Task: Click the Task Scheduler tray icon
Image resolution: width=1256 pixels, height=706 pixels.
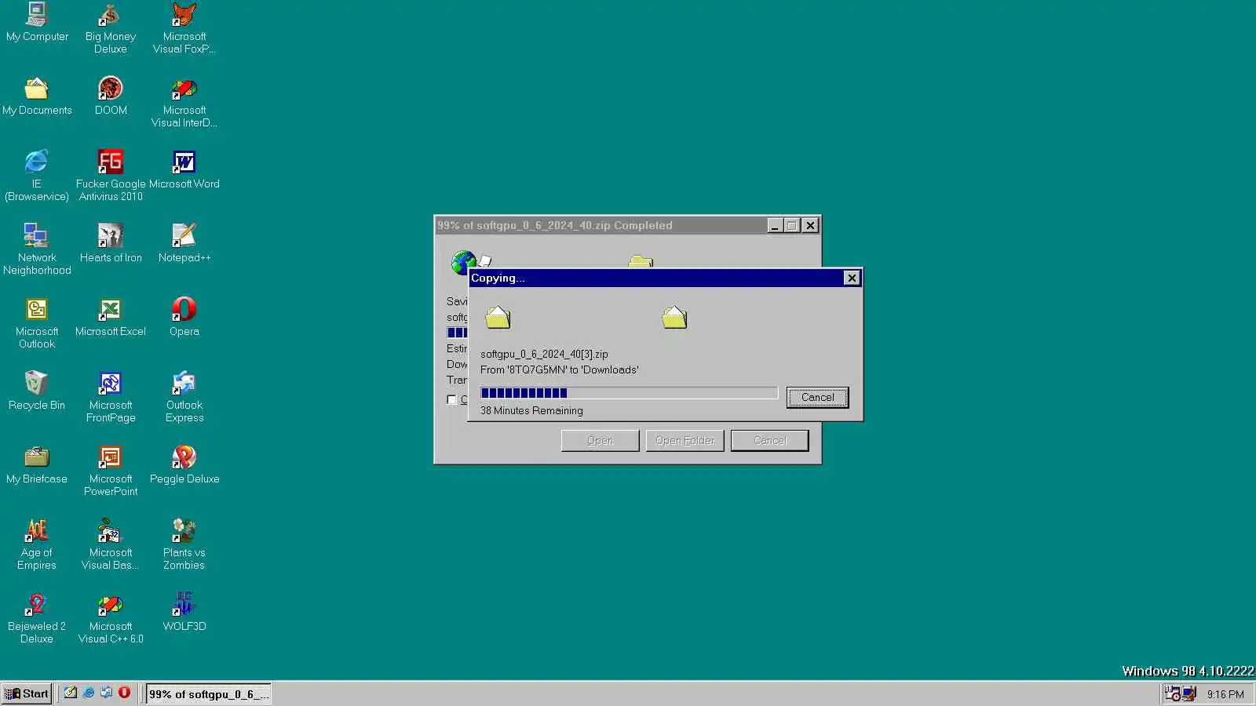Action: pyautogui.click(x=1172, y=693)
